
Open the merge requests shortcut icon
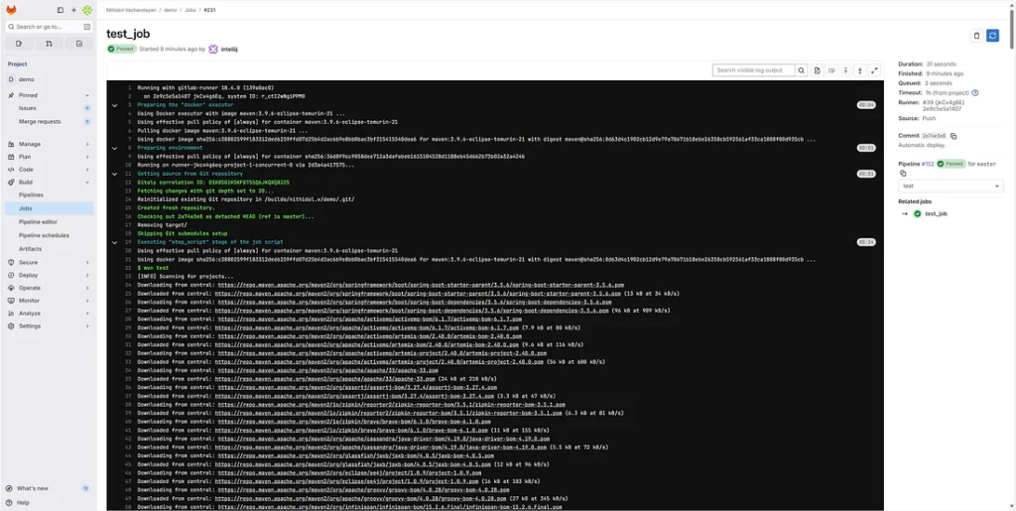tap(49, 44)
